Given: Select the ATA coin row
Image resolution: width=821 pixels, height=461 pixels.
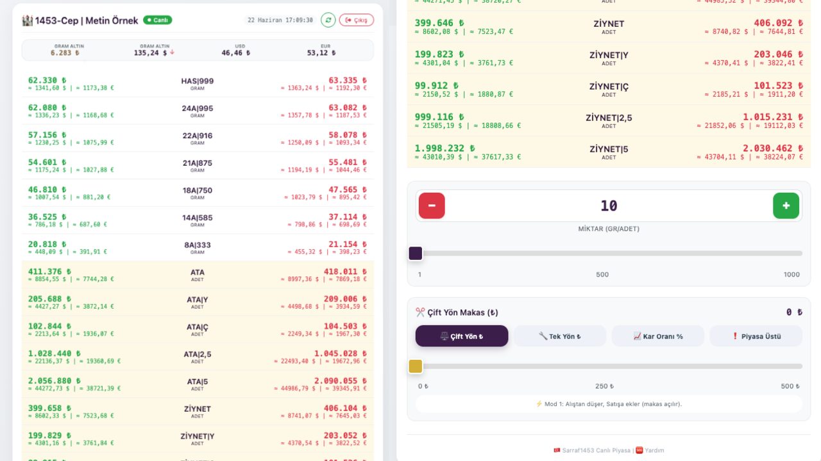Looking at the screenshot, I should click(198, 275).
